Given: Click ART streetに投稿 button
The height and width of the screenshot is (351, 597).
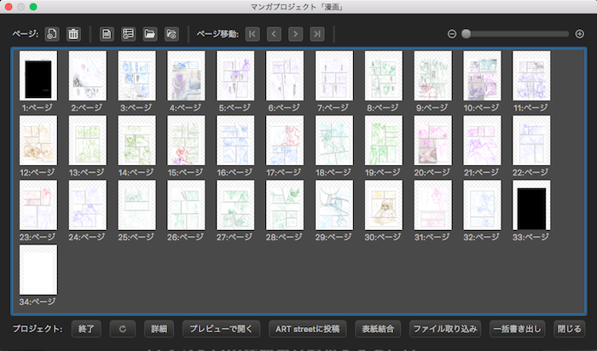Looking at the screenshot, I should click(308, 329).
